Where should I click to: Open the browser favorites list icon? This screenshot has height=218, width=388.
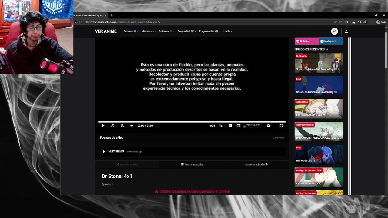360,22
